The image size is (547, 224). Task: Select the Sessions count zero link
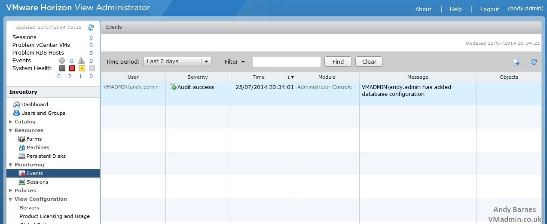pyautogui.click(x=91, y=37)
